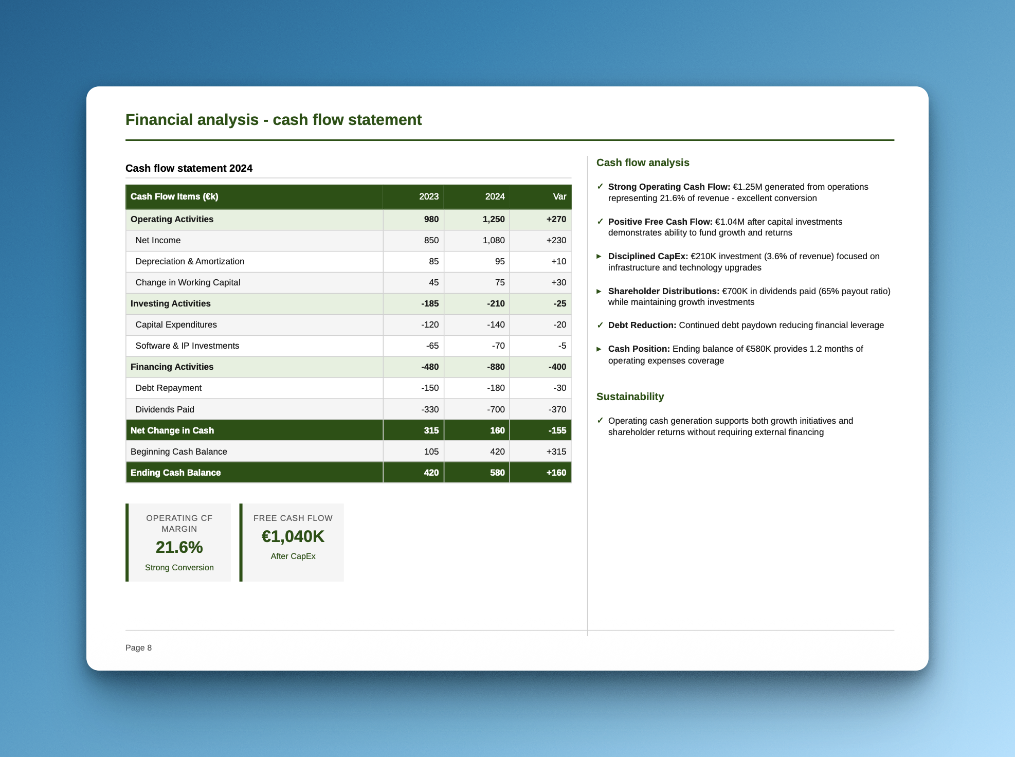Screen dimensions: 1015x757
Task: Select the checkmark icon next to Debt Reduction
Action: pyautogui.click(x=601, y=325)
